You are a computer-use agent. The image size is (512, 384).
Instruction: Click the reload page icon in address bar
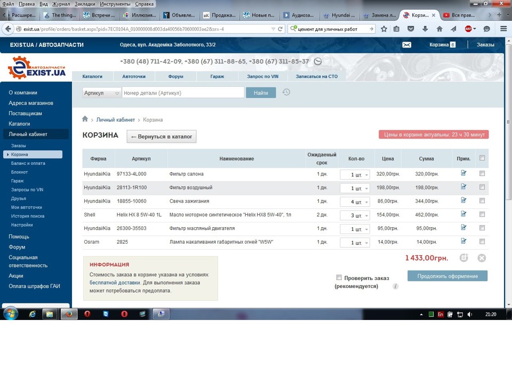(x=280, y=29)
